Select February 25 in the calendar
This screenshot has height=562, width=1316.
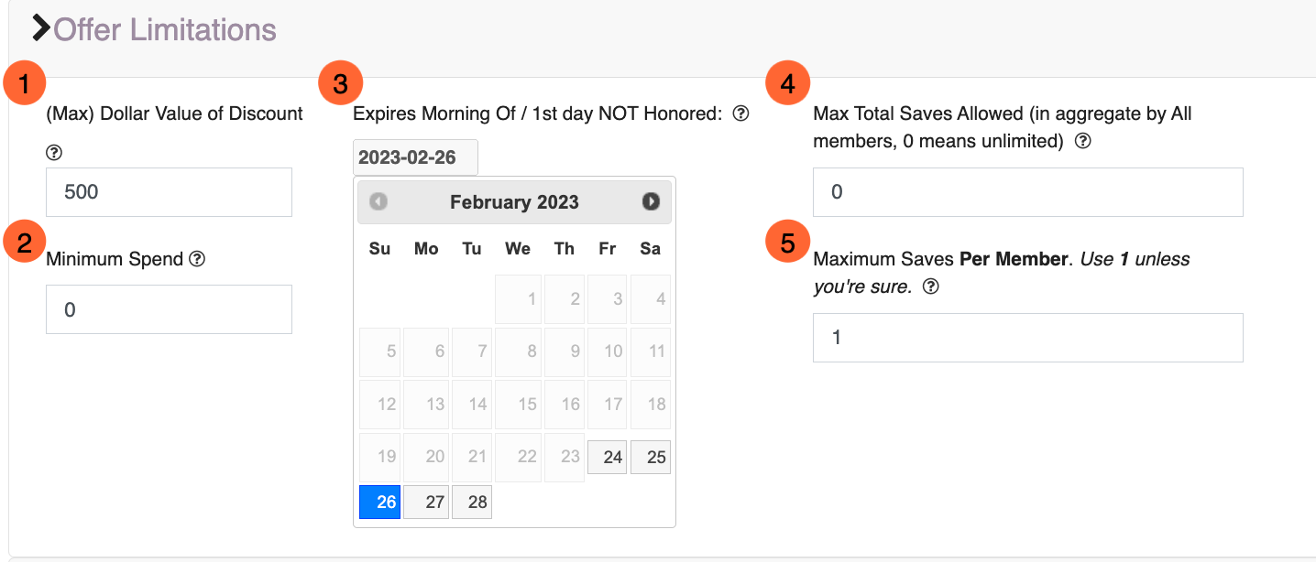tap(651, 457)
